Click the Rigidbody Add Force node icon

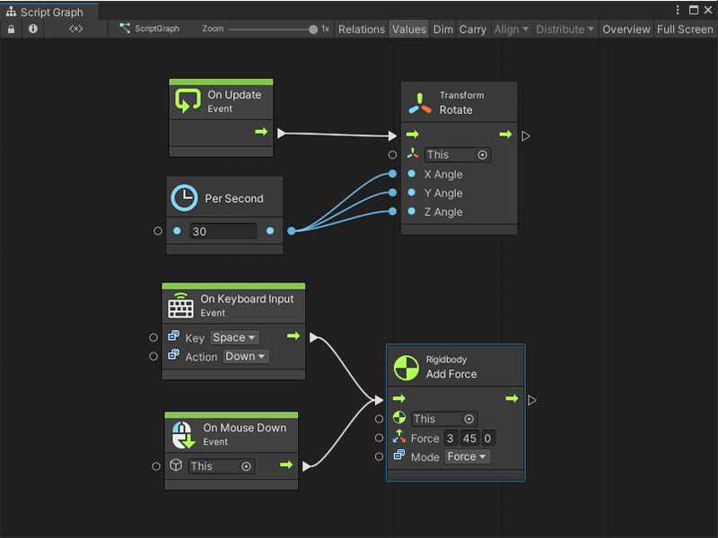click(x=406, y=367)
